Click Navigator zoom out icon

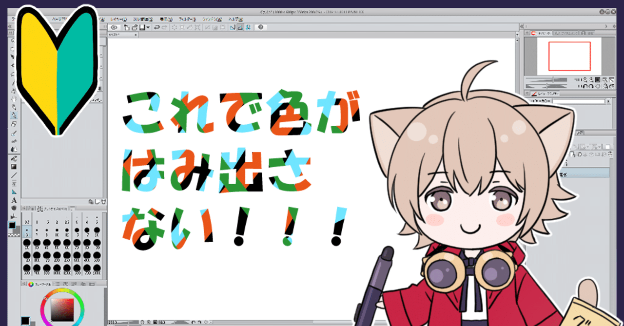click(x=585, y=80)
